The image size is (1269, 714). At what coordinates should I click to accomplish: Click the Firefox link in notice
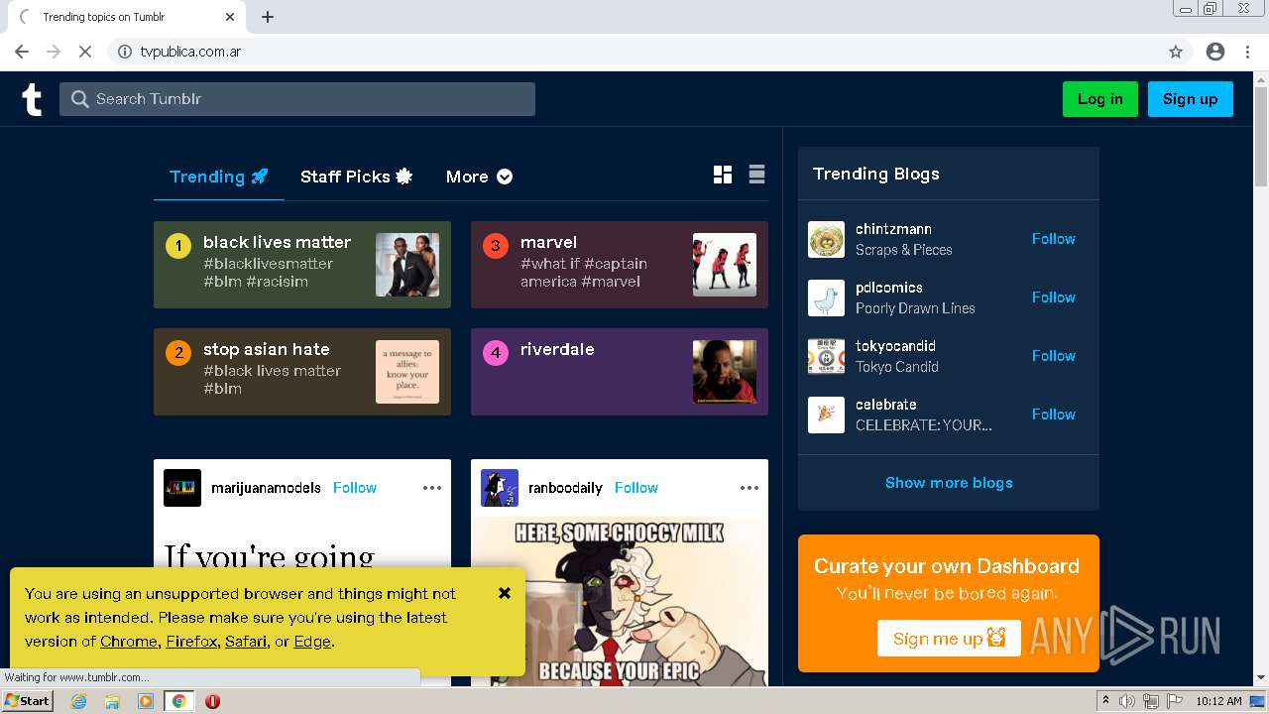tap(191, 642)
